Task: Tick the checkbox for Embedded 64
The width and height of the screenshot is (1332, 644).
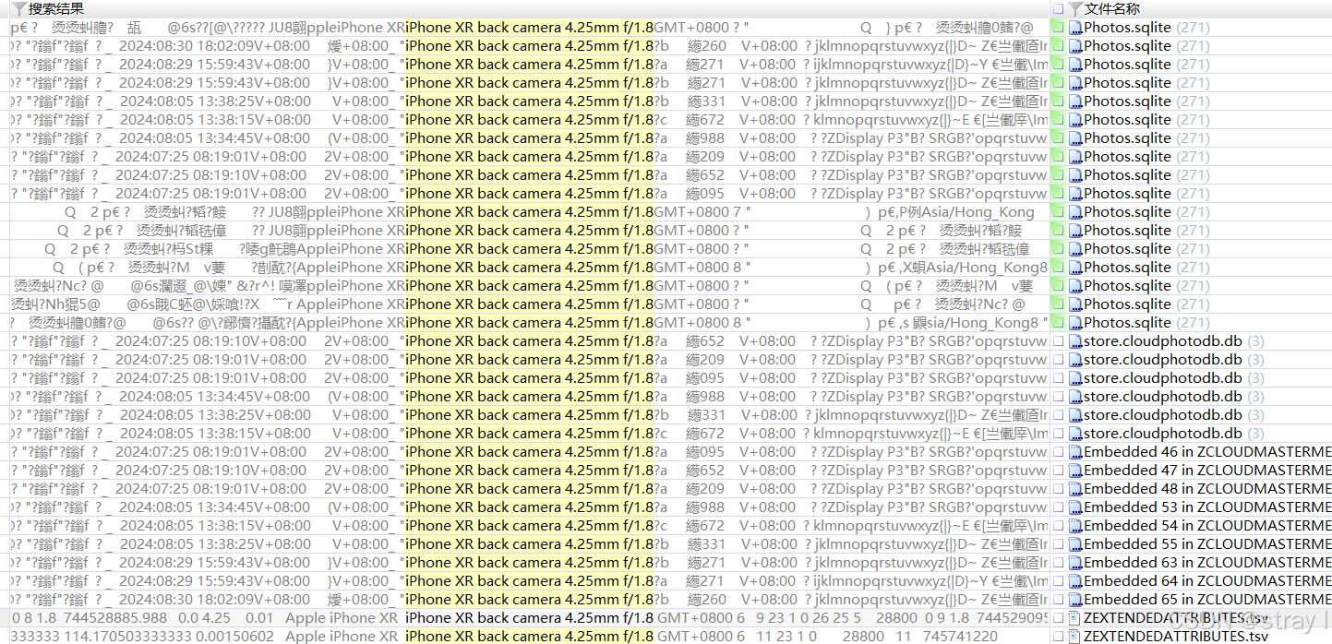Action: [1058, 581]
